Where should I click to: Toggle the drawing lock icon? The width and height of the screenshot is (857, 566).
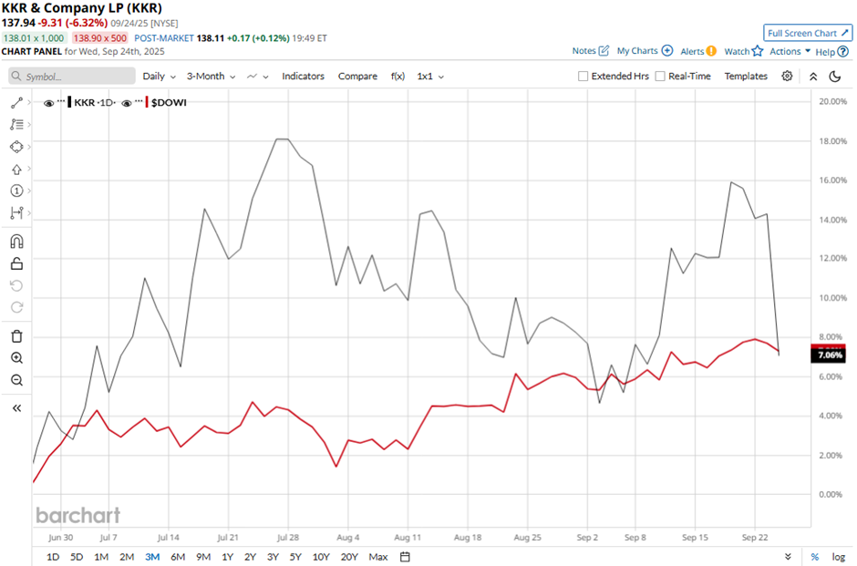(16, 264)
